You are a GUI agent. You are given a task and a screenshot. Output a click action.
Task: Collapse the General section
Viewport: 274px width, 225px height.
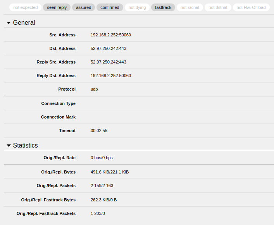click(9, 23)
